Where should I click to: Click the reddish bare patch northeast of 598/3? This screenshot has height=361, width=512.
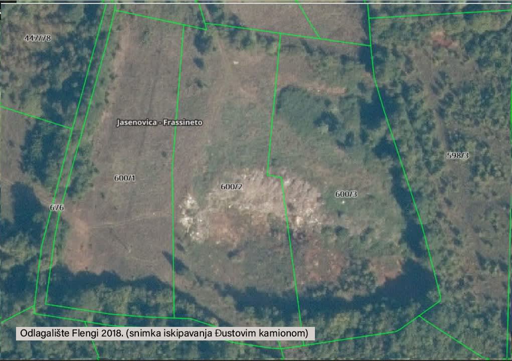440,38
